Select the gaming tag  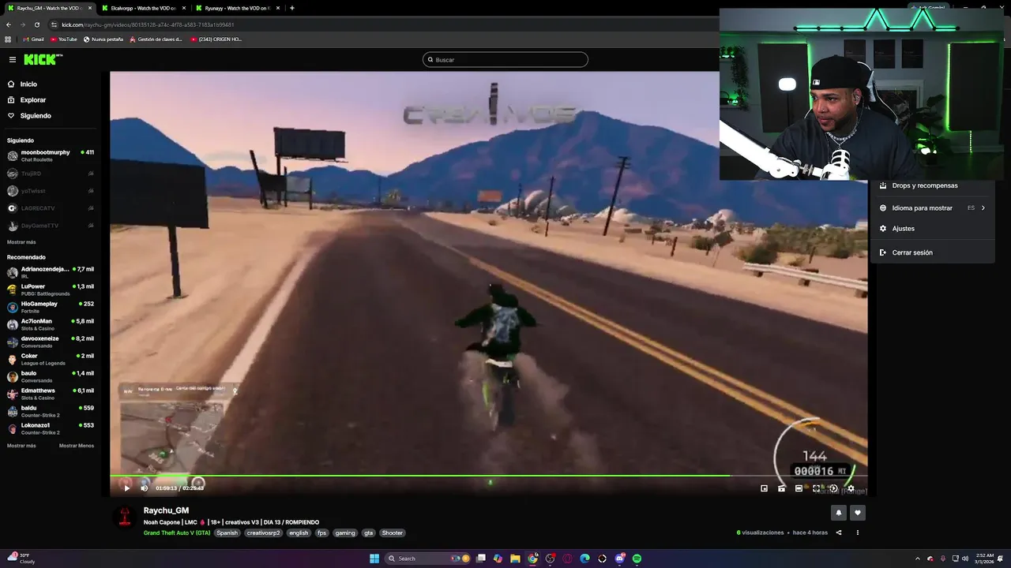(345, 533)
